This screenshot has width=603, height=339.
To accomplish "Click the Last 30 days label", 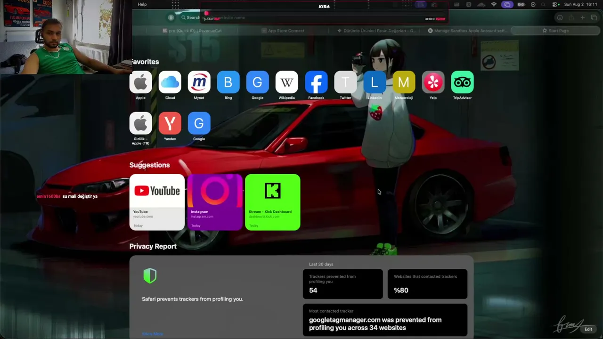I will click(321, 264).
